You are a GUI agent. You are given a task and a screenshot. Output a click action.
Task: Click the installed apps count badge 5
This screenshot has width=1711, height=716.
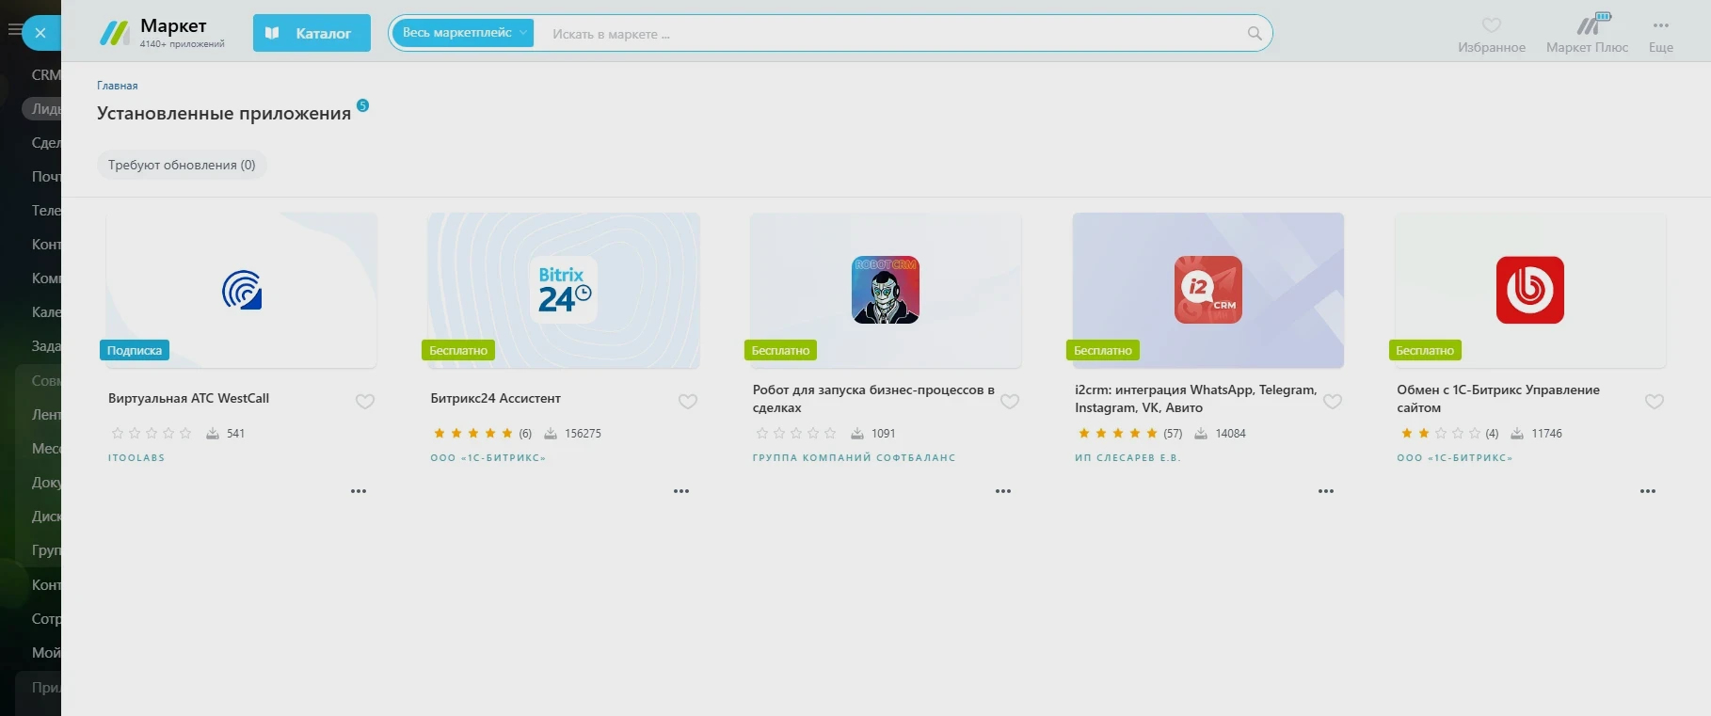363,105
